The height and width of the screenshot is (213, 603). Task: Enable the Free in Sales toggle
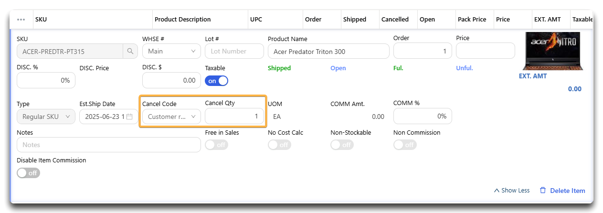click(x=216, y=145)
